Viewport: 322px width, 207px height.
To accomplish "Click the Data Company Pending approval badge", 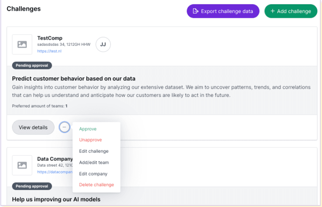I will point(32,186).
